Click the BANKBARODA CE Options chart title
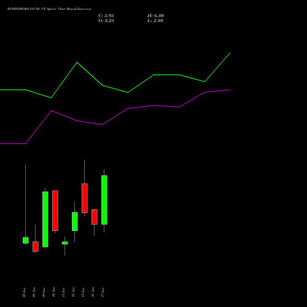 (49, 9)
